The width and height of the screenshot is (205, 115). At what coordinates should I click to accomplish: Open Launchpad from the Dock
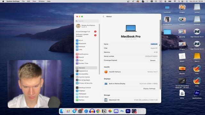68,111
